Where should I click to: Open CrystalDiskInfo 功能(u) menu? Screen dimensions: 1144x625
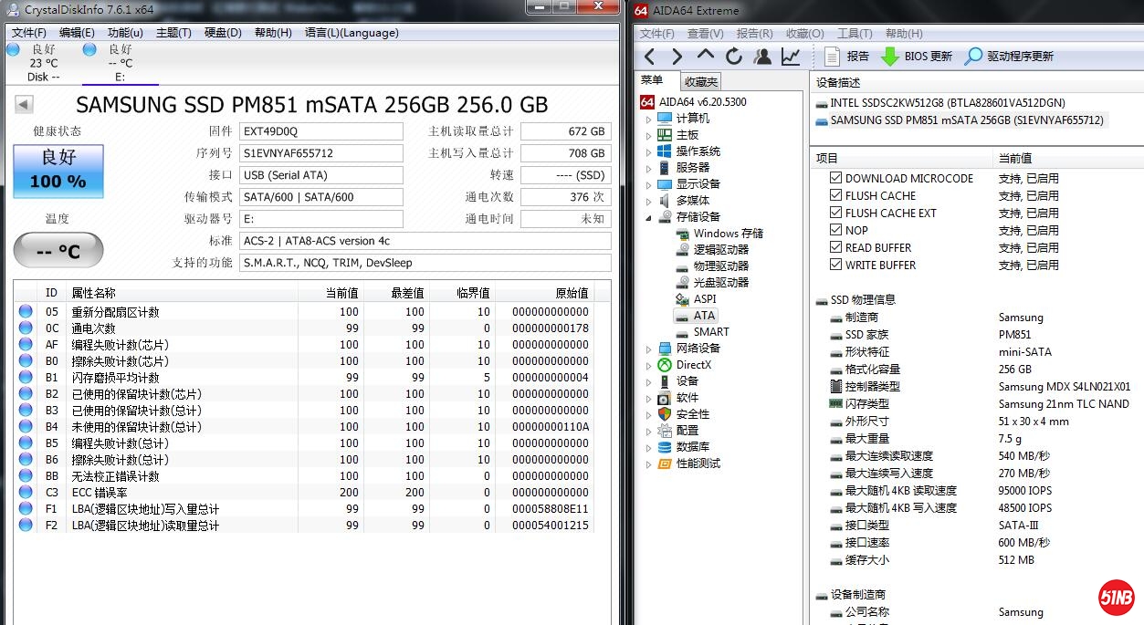point(125,33)
